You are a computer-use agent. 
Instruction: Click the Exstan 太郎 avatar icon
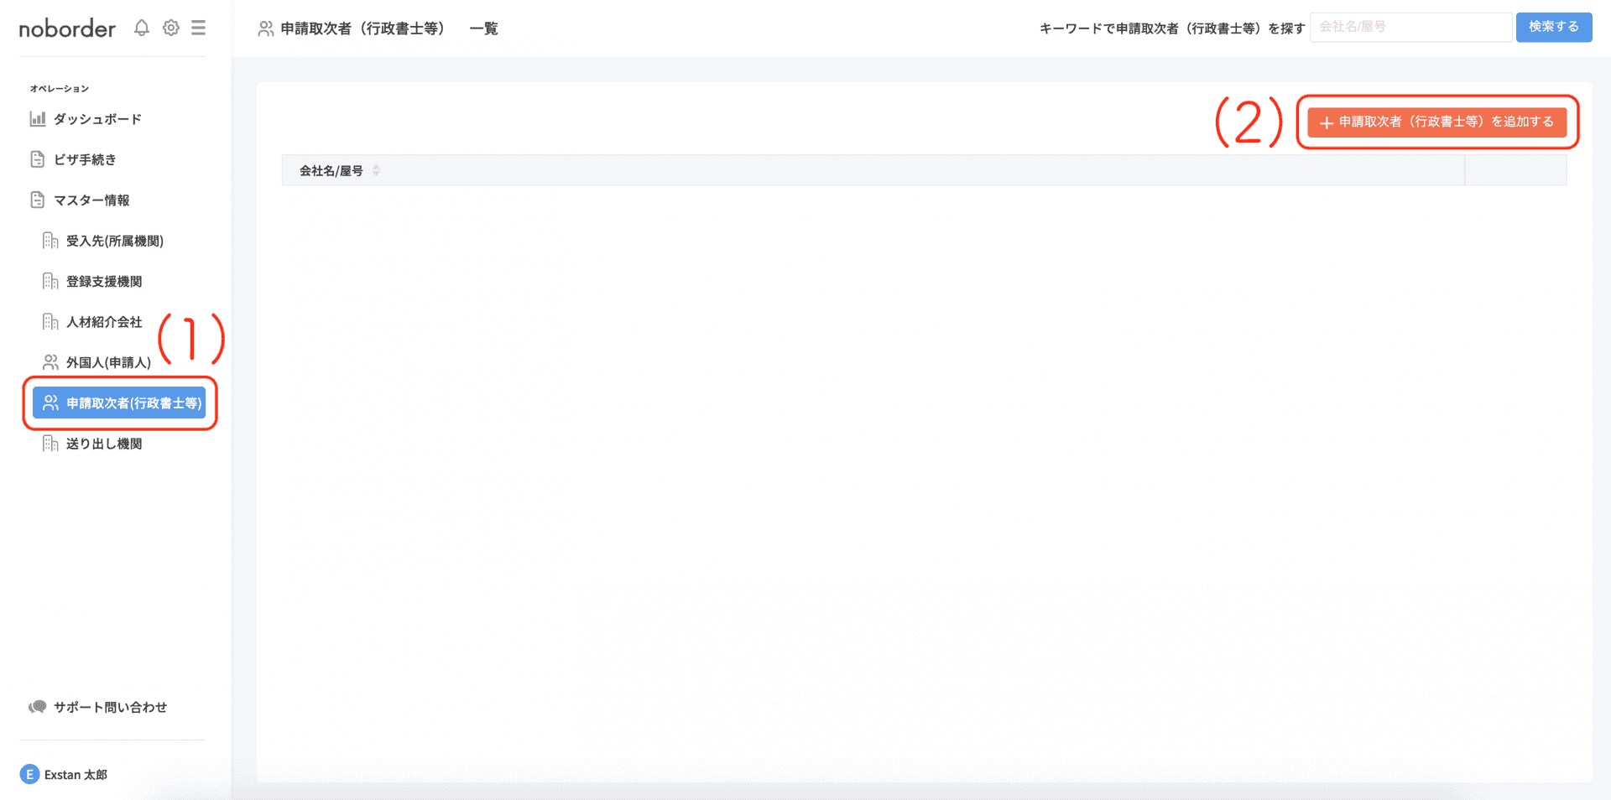click(x=30, y=773)
